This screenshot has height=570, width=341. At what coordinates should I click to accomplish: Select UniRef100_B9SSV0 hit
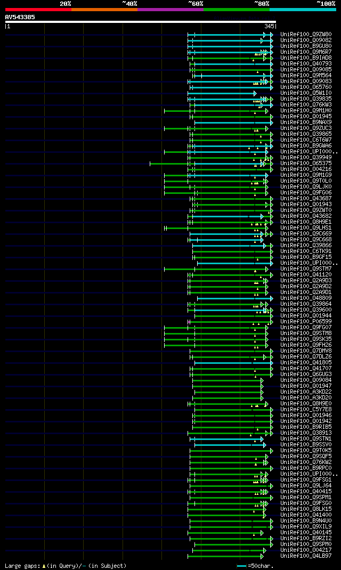[306, 445]
